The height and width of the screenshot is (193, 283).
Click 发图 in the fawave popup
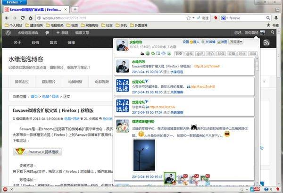[x=222, y=42]
